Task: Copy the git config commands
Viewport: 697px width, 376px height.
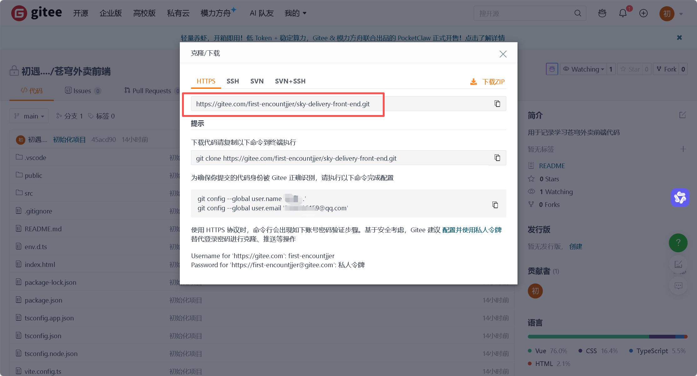Action: (495, 205)
